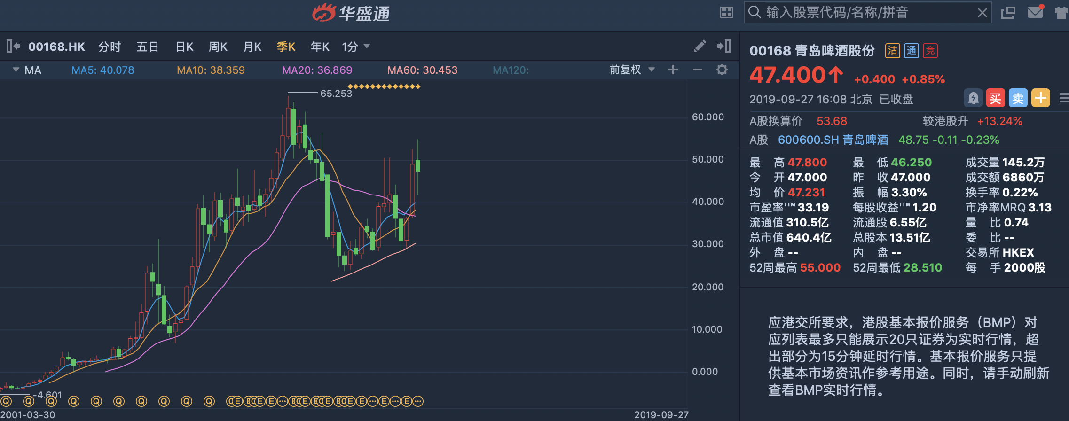Open the detached window icon beside search
Image resolution: width=1069 pixels, height=421 pixels.
point(1008,13)
